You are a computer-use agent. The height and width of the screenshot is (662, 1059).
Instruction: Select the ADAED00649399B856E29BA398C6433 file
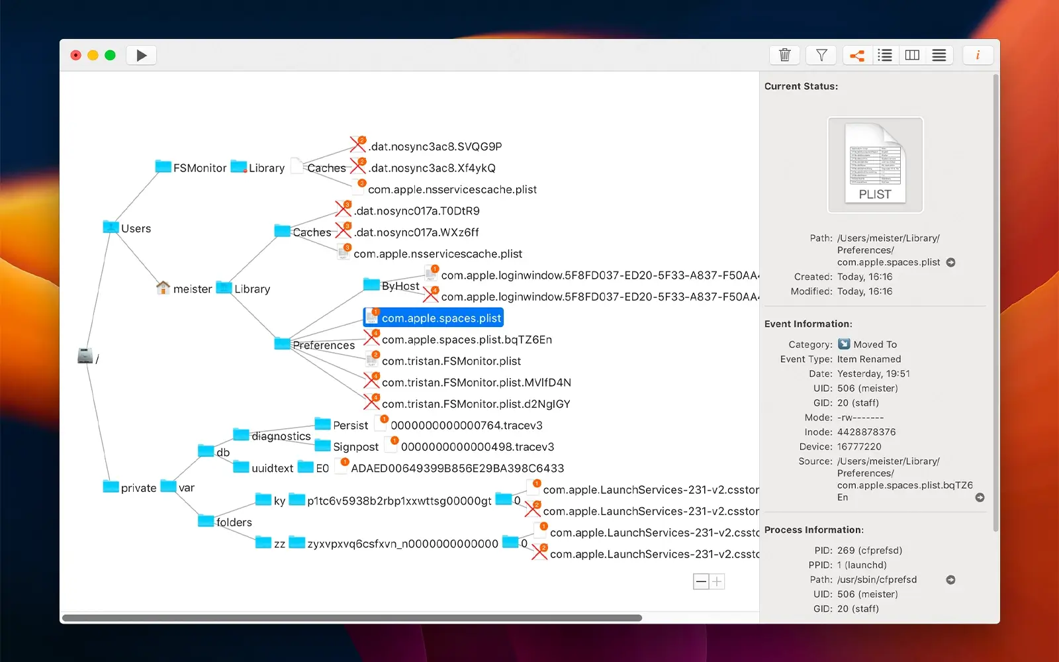point(450,467)
